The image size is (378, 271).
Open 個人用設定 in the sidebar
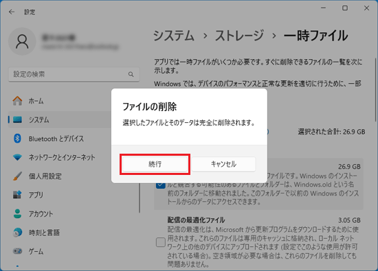point(45,176)
